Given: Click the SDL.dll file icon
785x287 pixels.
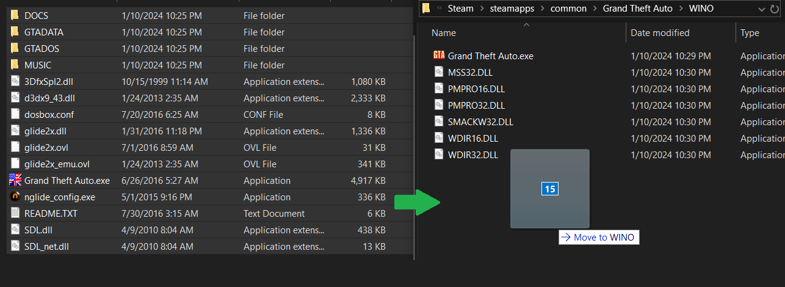Looking at the screenshot, I should pyautogui.click(x=15, y=230).
